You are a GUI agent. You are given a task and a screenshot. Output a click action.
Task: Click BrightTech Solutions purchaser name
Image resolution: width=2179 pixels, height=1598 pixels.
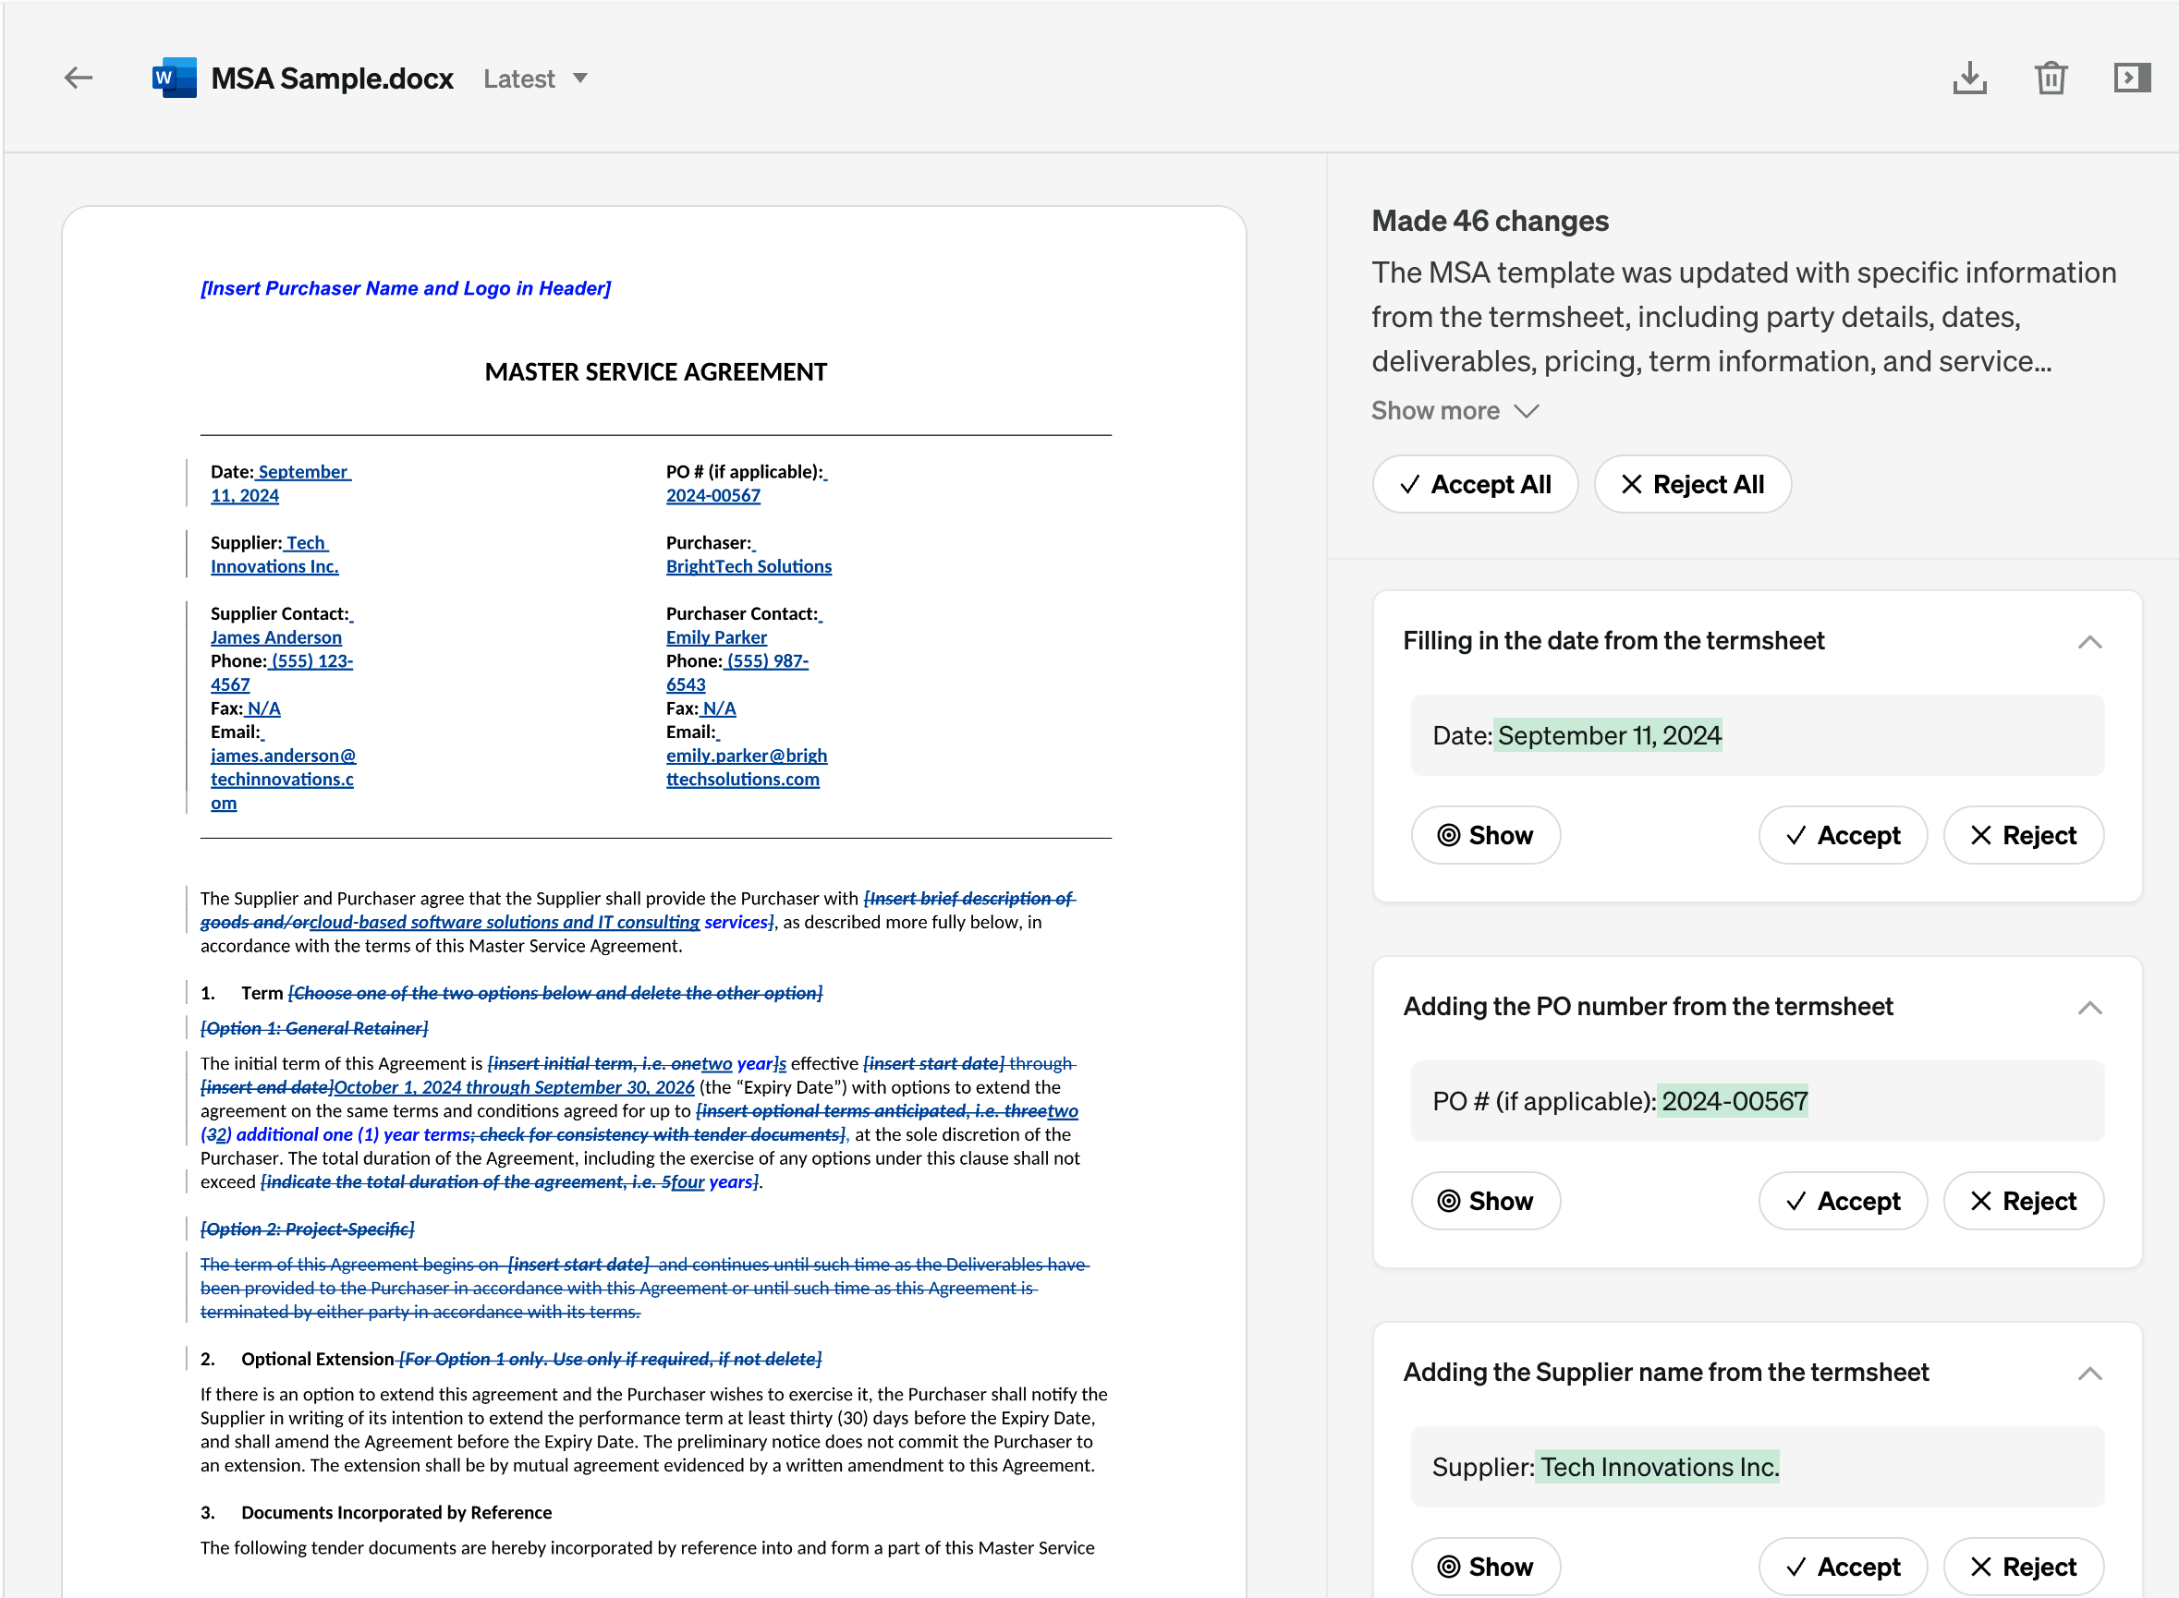coord(748,566)
